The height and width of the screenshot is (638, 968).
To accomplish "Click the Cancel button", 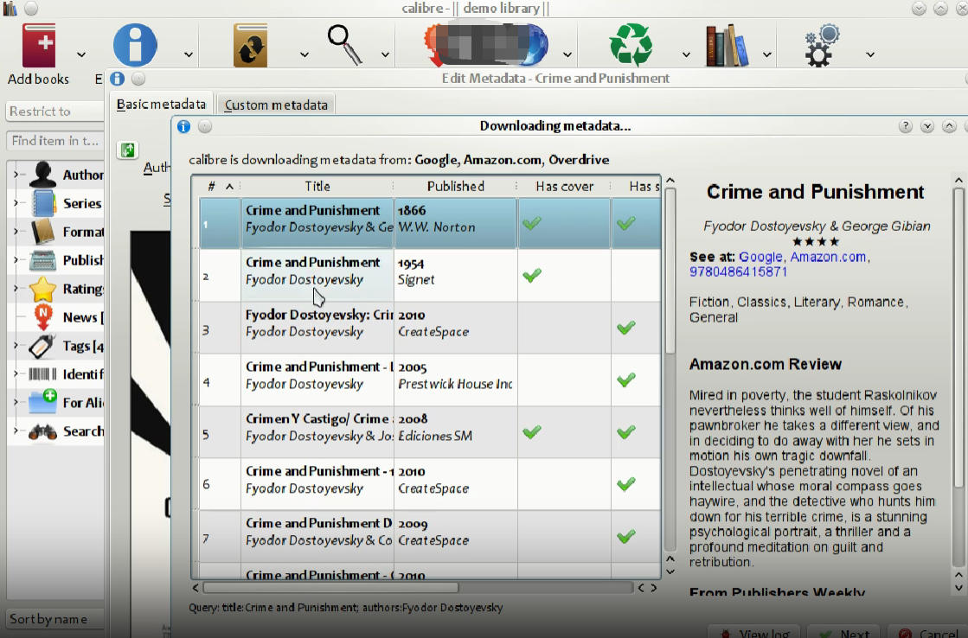I will 928,633.
